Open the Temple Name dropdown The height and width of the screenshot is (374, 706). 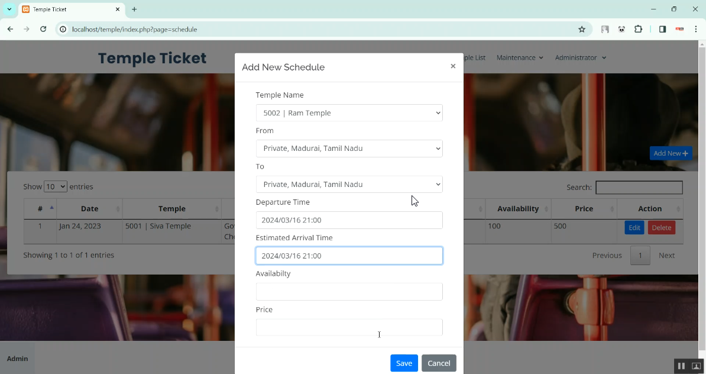pyautogui.click(x=349, y=113)
